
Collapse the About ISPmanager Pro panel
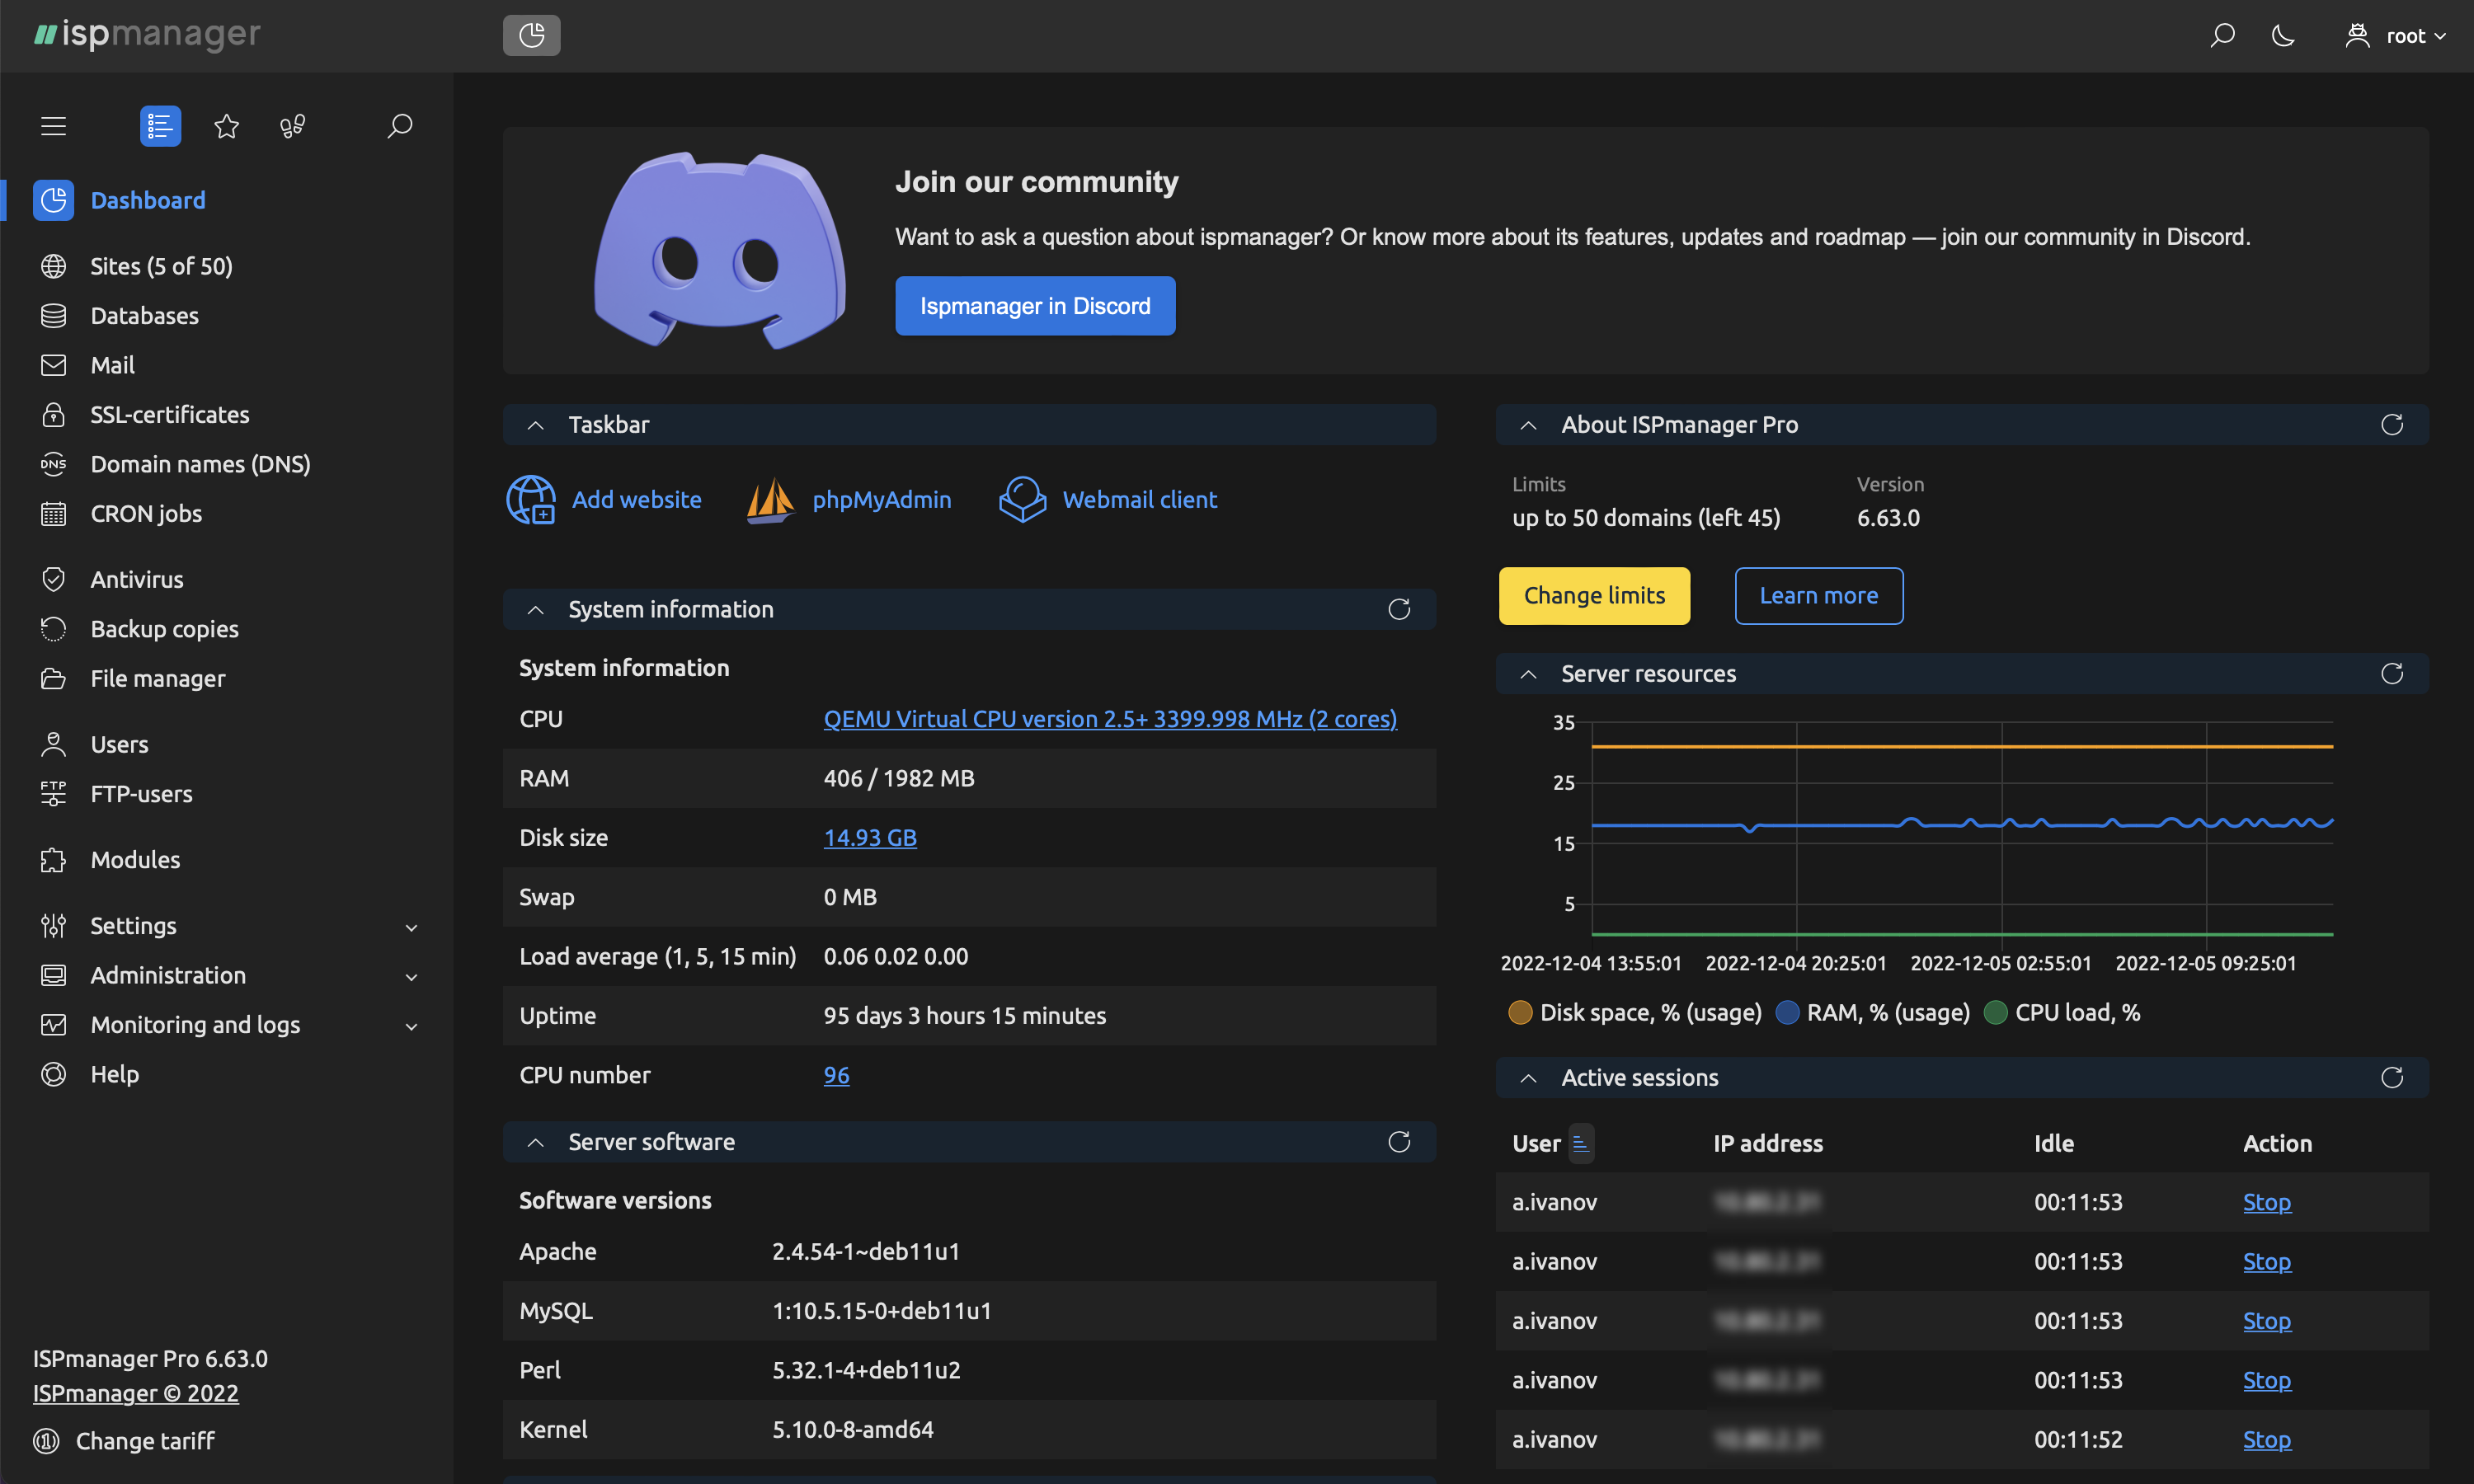click(1528, 425)
